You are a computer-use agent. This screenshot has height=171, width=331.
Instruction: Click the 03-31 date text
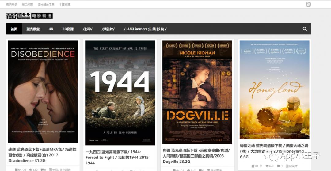(x=259, y=166)
